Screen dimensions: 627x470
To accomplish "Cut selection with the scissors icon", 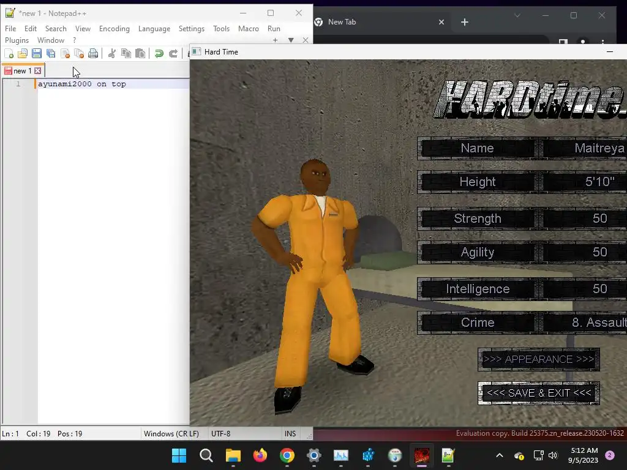I will 112,54.
